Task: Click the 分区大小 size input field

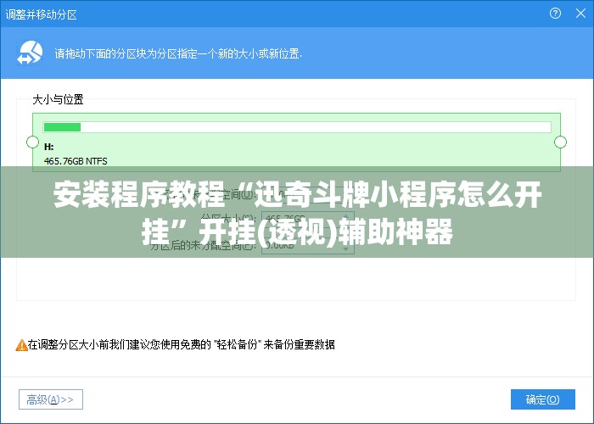Action: click(307, 219)
